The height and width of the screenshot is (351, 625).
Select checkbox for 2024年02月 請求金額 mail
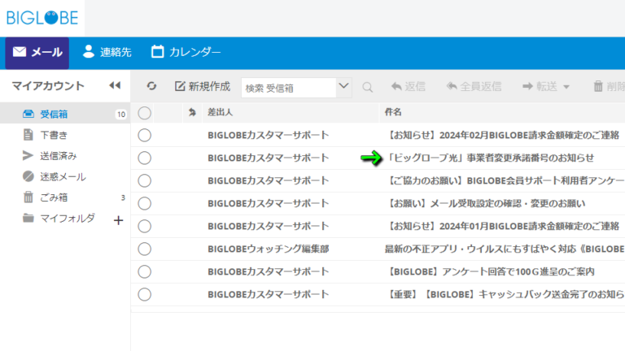point(144,136)
